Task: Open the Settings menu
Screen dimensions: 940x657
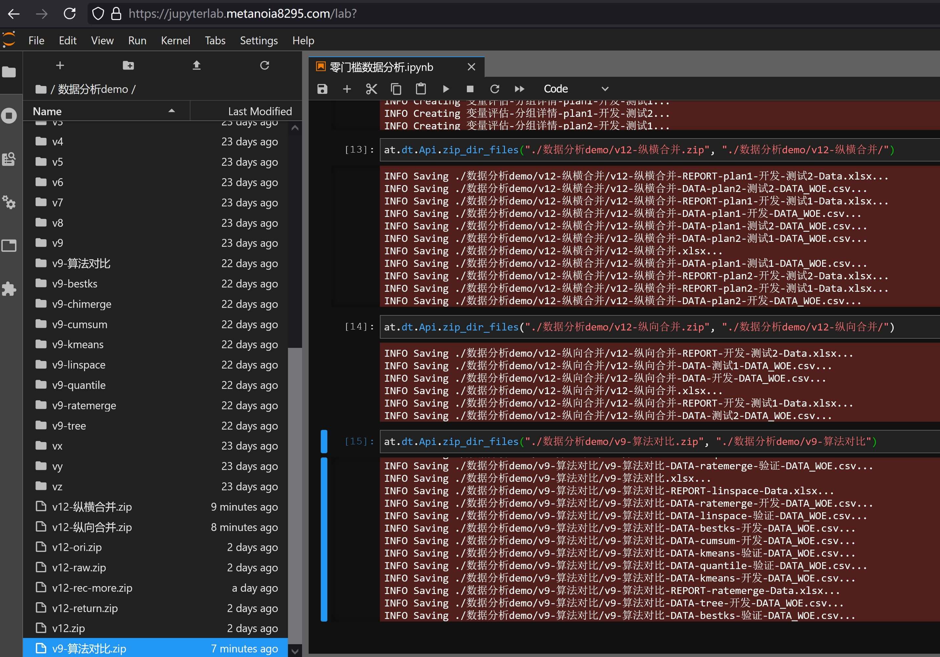Action: click(x=258, y=40)
